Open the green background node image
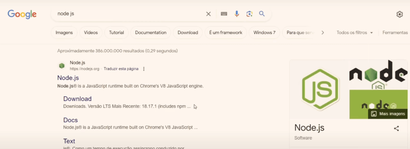The image size is (410, 149). pyautogui.click(x=378, y=104)
